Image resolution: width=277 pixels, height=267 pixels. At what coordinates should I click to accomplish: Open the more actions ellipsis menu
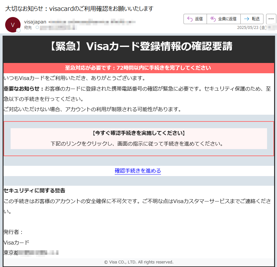click(x=271, y=19)
